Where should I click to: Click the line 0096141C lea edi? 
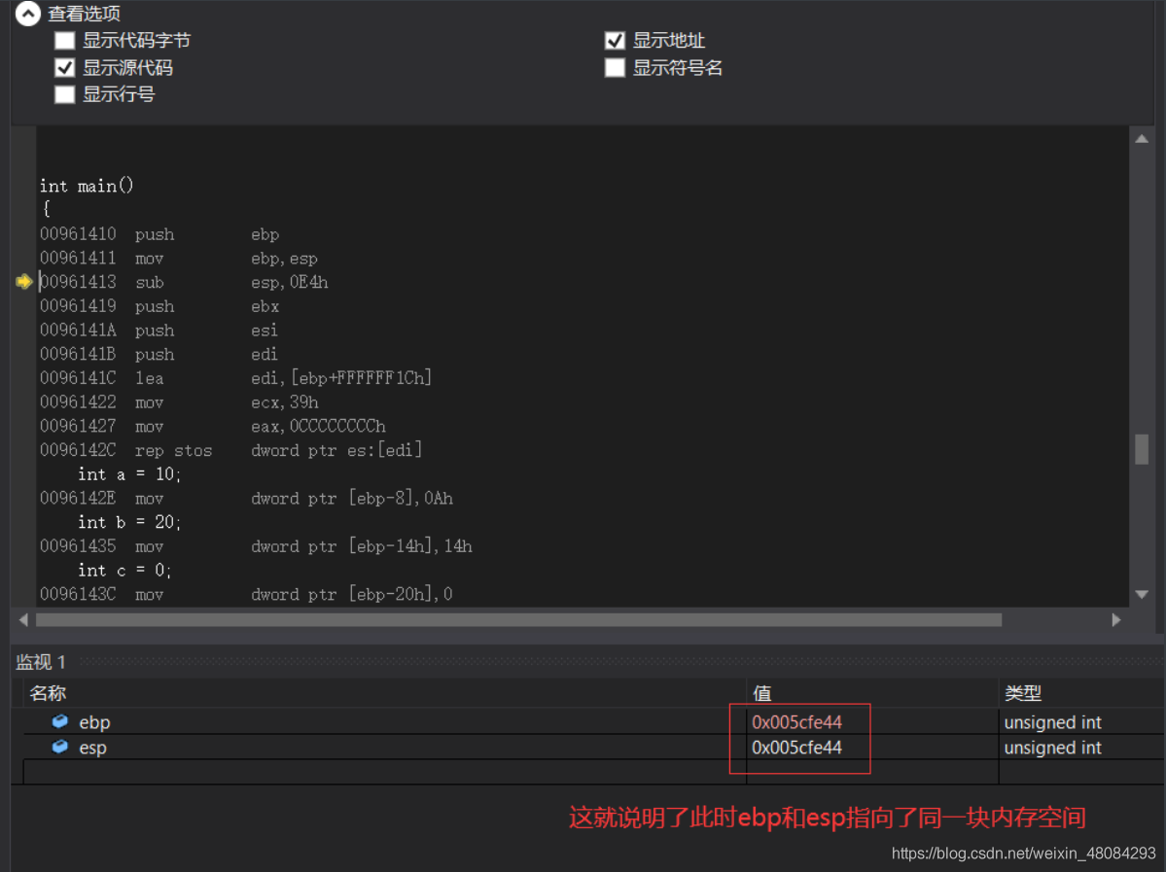pos(235,377)
